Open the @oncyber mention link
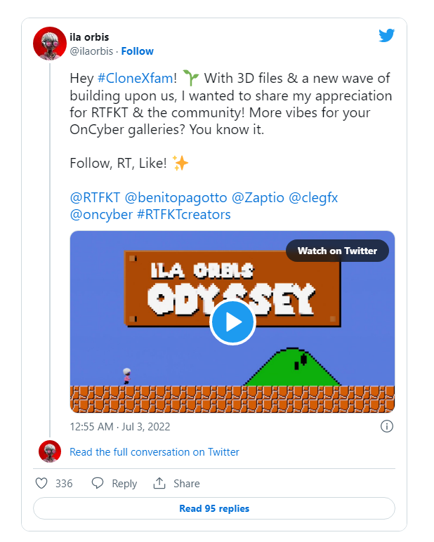This screenshot has width=434, height=542. [x=101, y=215]
